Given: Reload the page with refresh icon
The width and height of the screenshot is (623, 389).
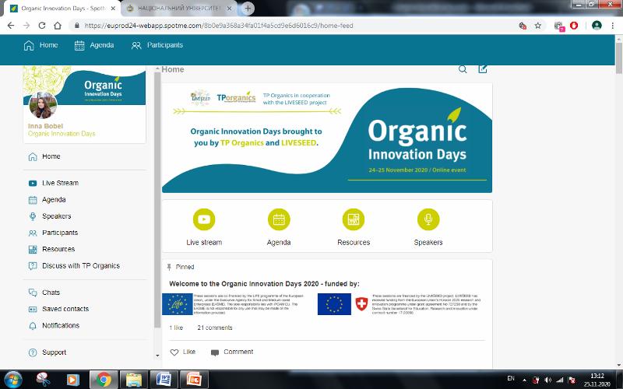Looking at the screenshot, I should pos(42,26).
